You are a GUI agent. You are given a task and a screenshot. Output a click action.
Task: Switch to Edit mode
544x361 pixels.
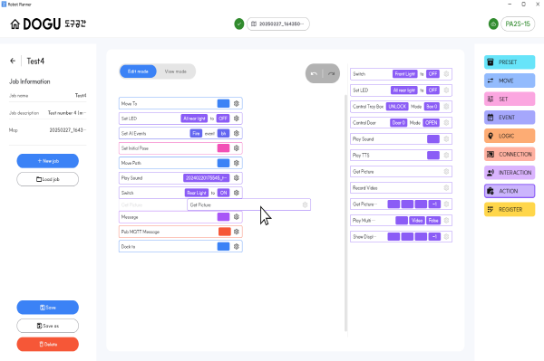click(138, 71)
